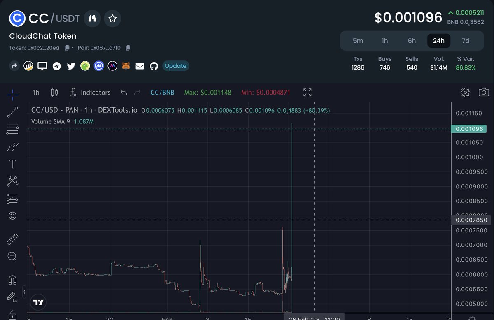Open the forecast and measurement tool
Screen dimensions: 494x320
(12, 199)
